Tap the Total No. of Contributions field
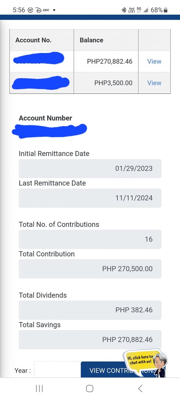This screenshot has height=400, width=180. pyautogui.click(x=90, y=239)
